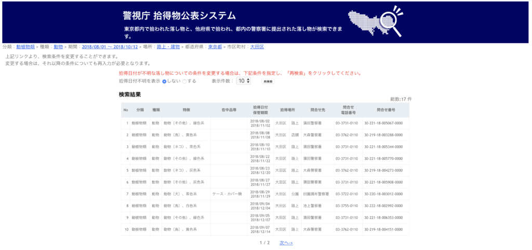The image size is (532, 250).
Task: Go to next page via 次へ link
Action: (x=286, y=243)
